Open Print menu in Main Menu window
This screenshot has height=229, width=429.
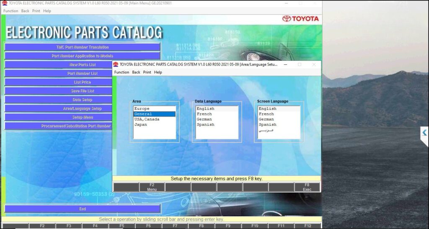coord(36,11)
